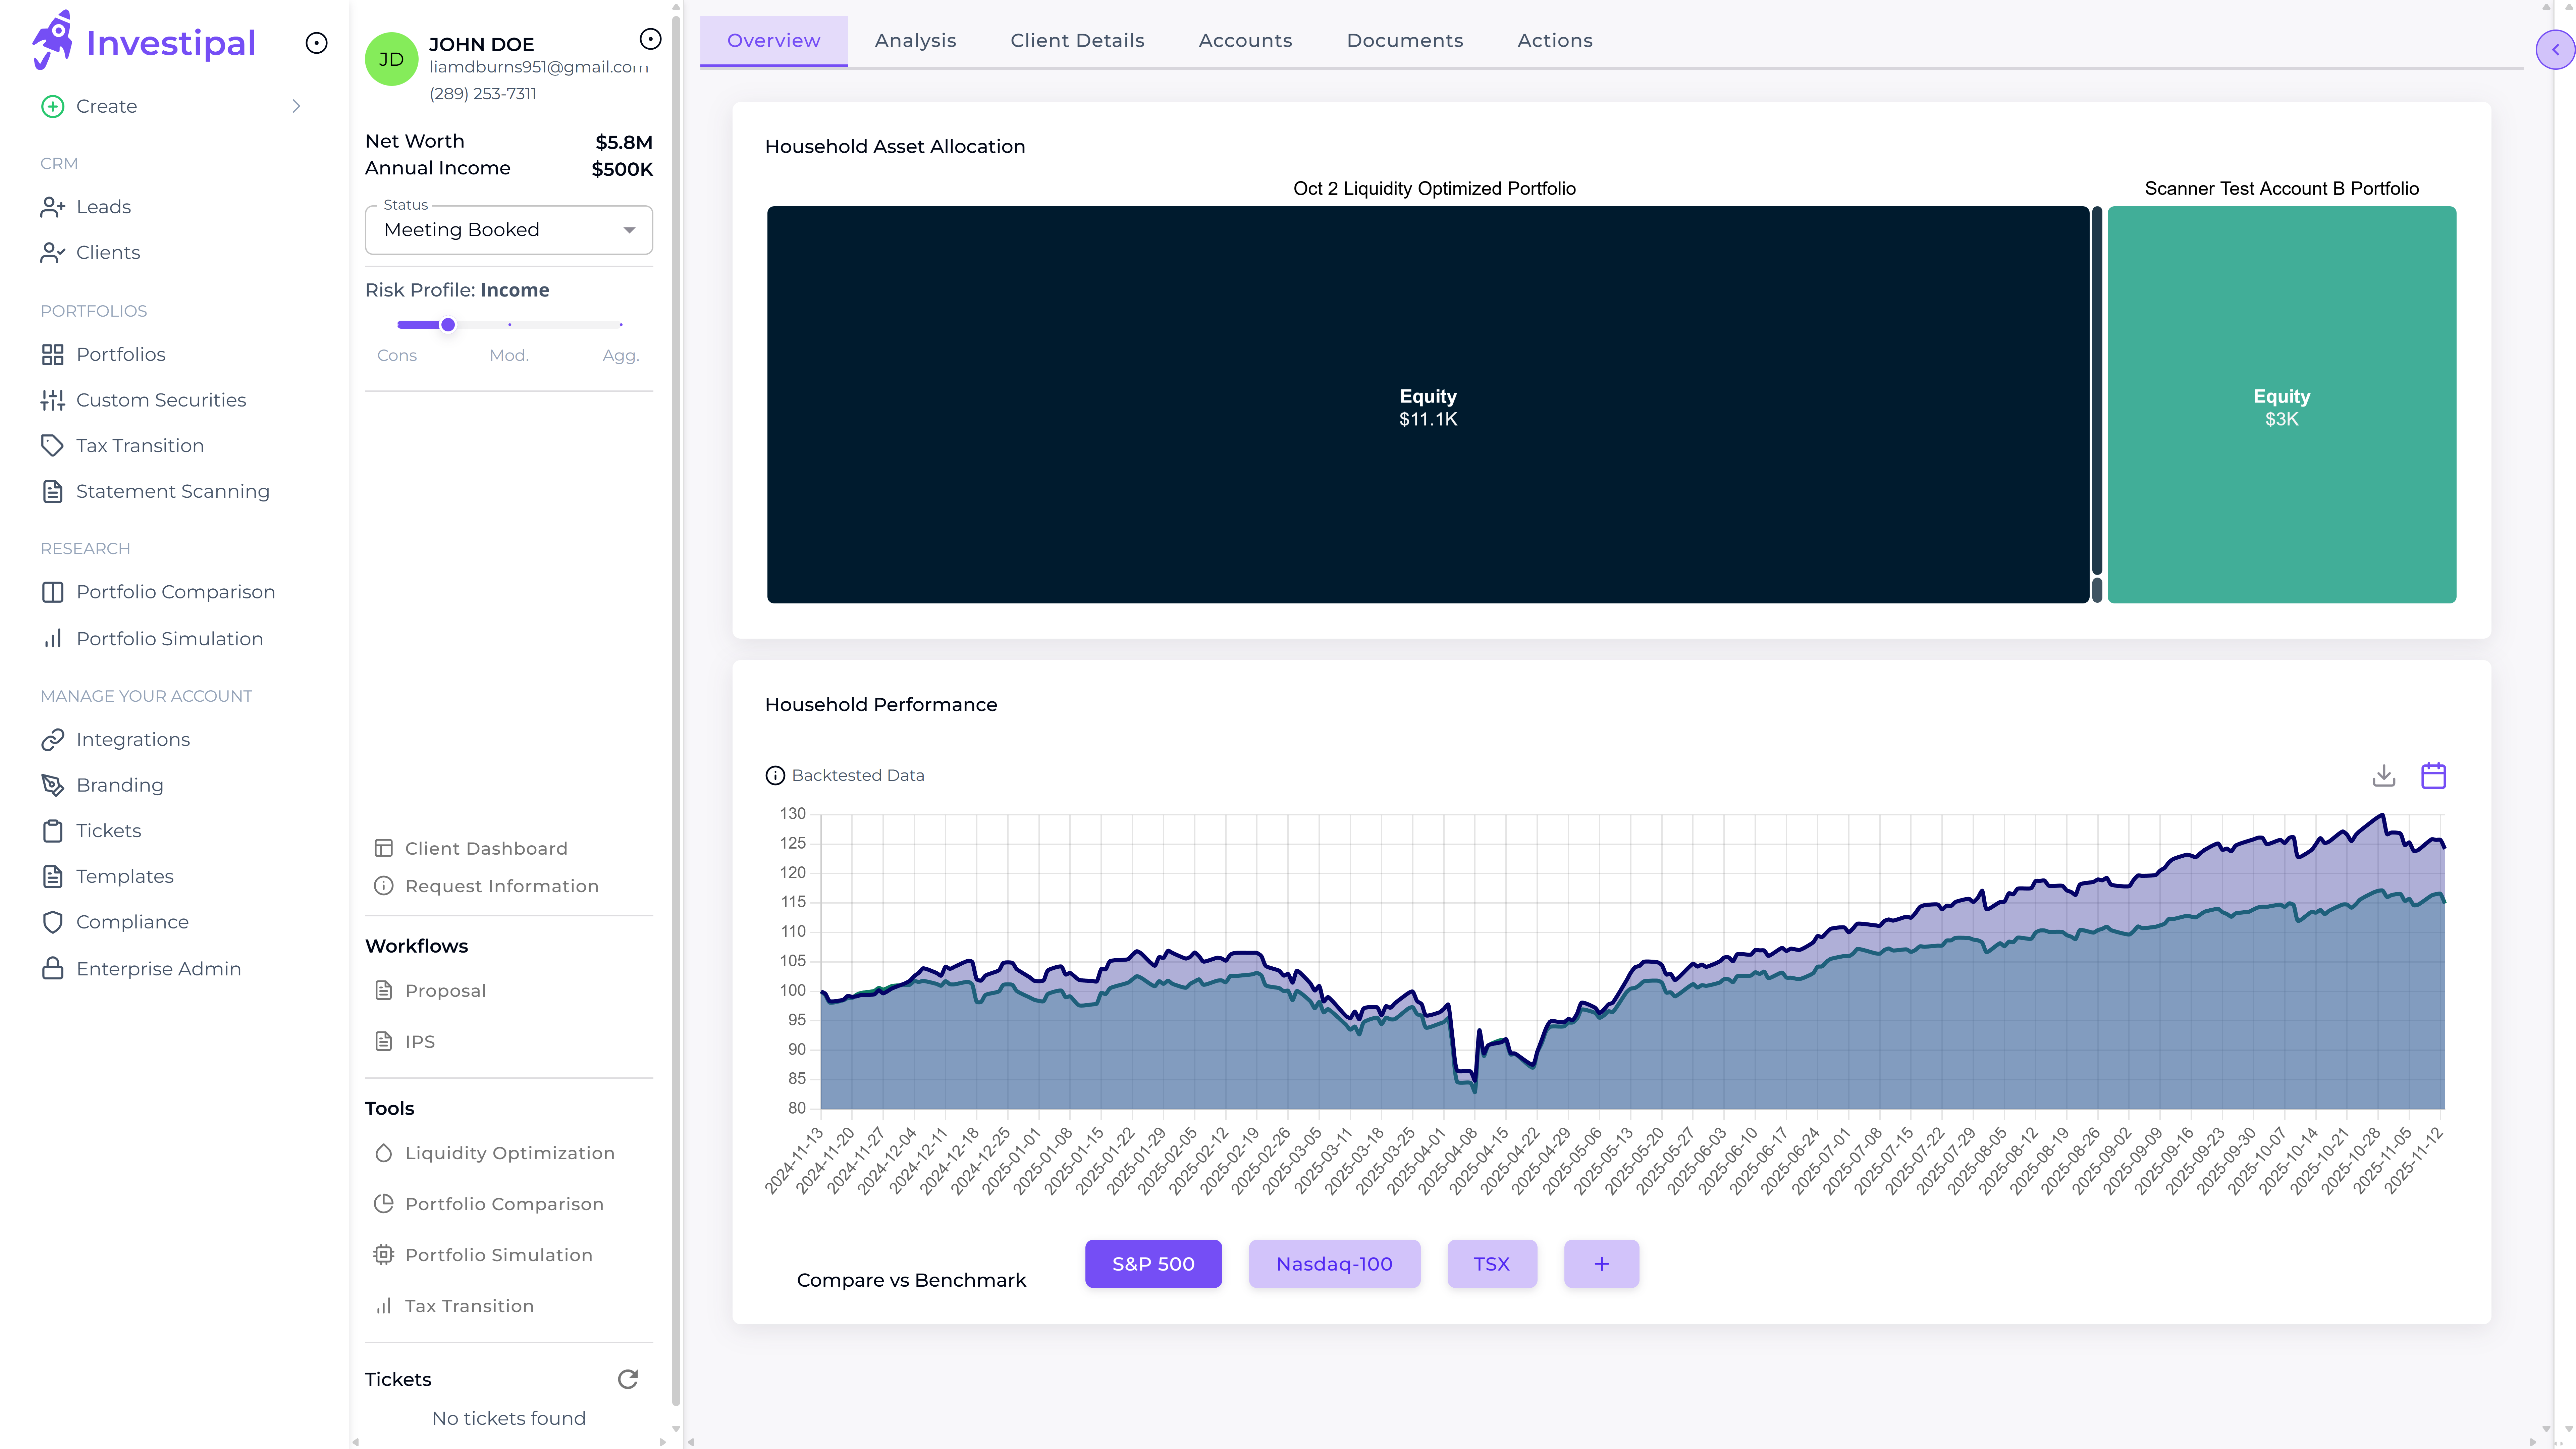The width and height of the screenshot is (2576, 1449).
Task: Open the Accounts tab
Action: click(1245, 40)
